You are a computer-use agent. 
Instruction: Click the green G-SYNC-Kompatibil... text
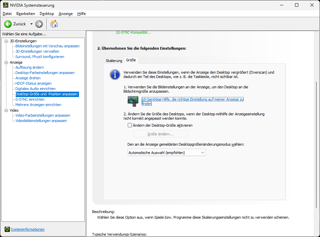click(x=134, y=32)
